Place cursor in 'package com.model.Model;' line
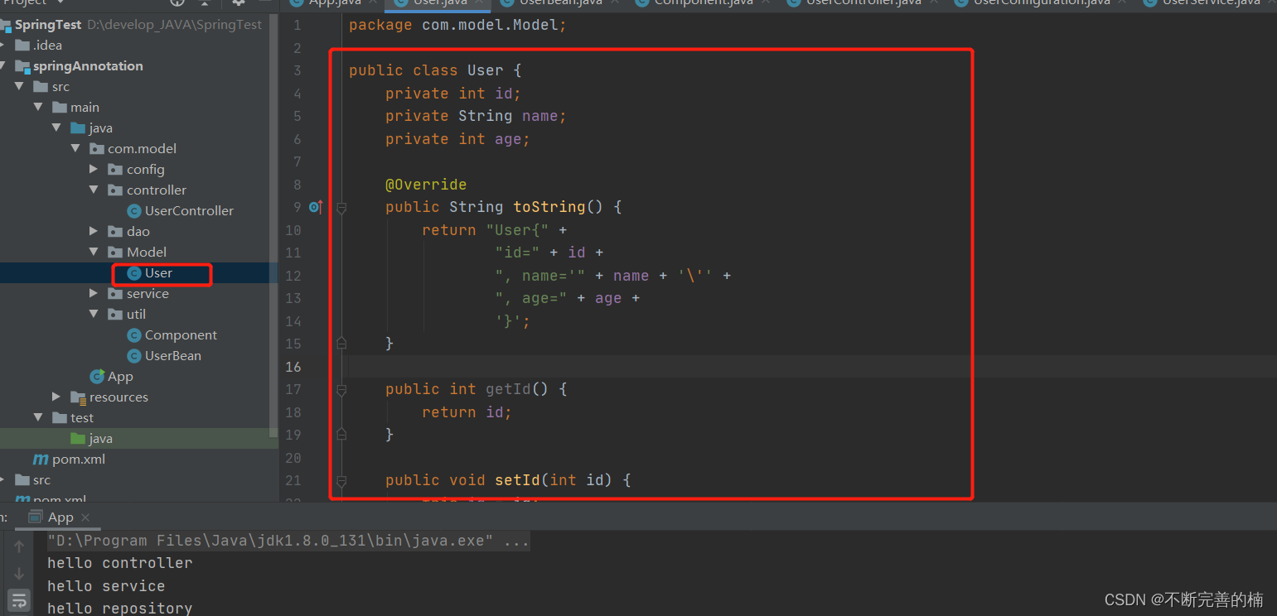This screenshot has width=1277, height=616. coord(457,25)
